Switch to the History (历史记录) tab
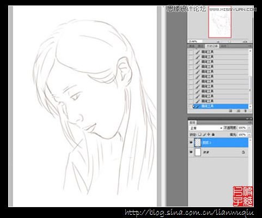262x218 pixels. click(x=212, y=46)
